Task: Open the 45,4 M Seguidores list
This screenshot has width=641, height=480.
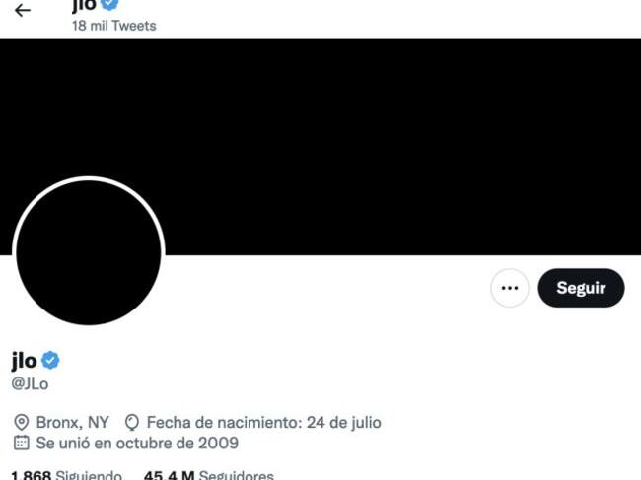Action: (208, 475)
